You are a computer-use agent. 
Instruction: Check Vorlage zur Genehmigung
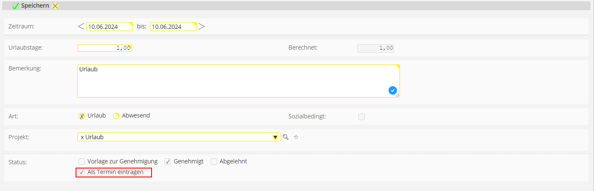tap(82, 161)
